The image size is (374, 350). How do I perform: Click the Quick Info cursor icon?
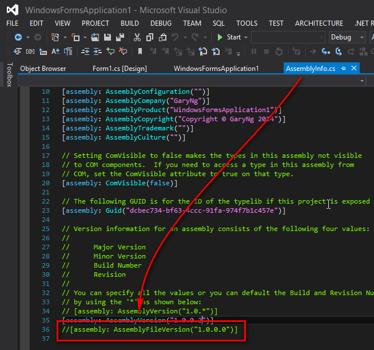43,51
